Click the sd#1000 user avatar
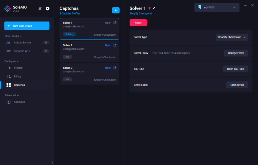 click(199, 7)
